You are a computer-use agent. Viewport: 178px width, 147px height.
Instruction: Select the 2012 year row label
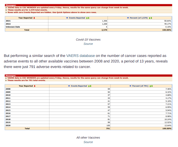click(x=8, y=101)
